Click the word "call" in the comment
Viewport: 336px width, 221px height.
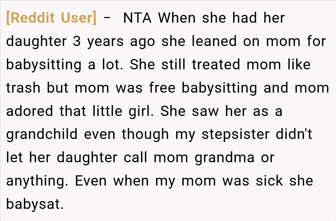coord(135,158)
